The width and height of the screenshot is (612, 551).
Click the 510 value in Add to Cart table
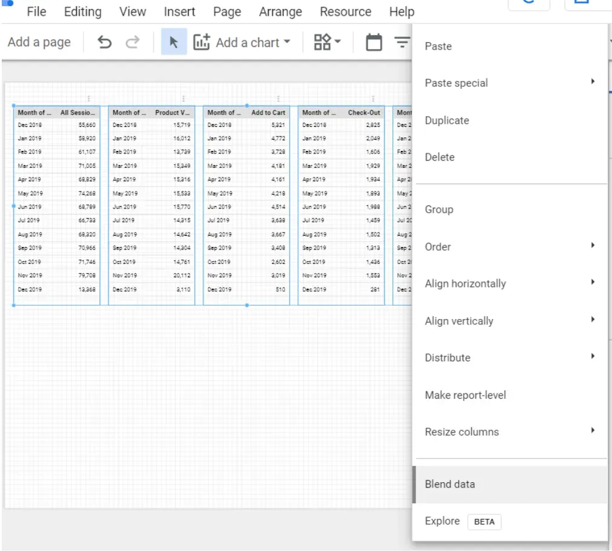point(280,289)
